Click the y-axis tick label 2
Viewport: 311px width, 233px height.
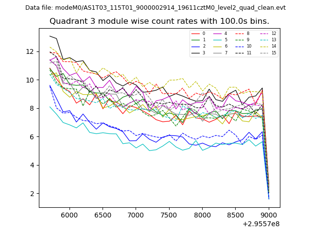coord(32,194)
